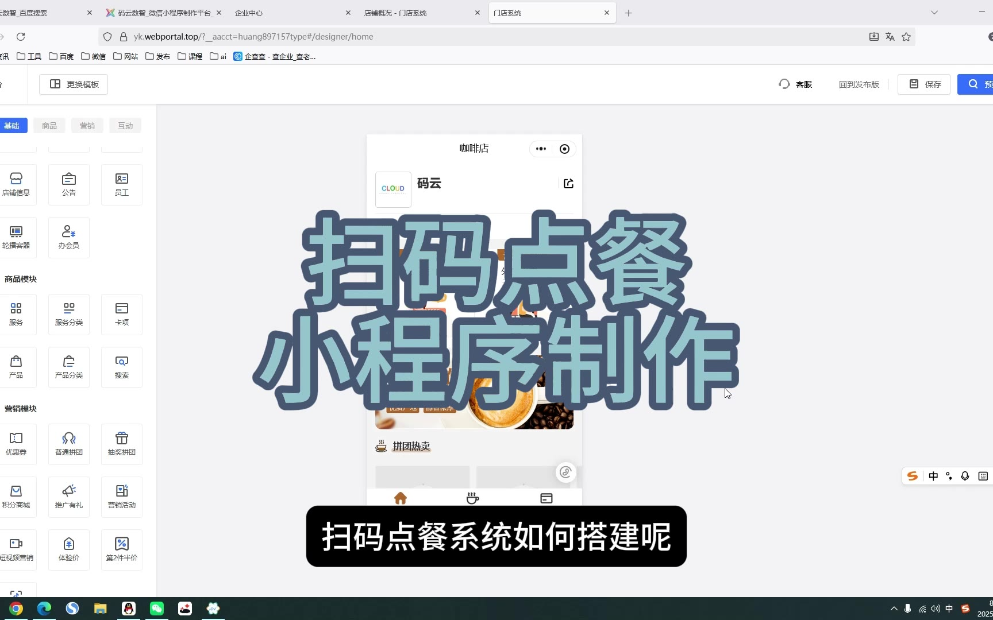Add the 公告 announcement component

pos(69,184)
